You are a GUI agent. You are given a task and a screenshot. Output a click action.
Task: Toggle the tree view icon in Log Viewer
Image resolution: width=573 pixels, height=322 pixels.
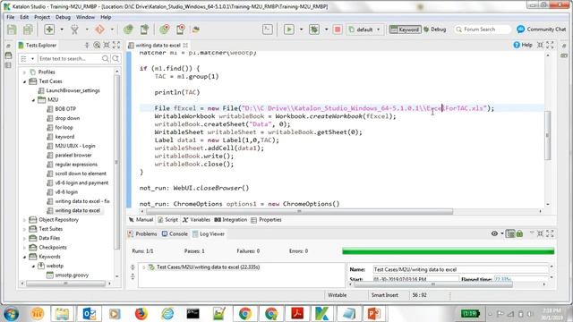(x=510, y=233)
